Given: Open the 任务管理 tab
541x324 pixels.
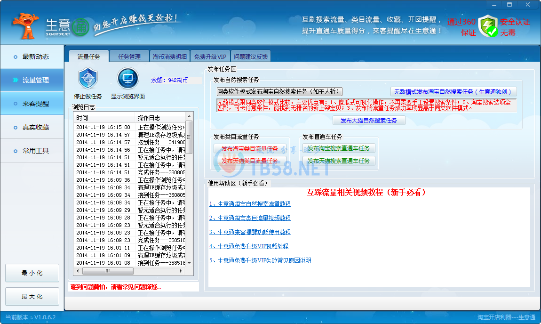Looking at the screenshot, I should [129, 57].
